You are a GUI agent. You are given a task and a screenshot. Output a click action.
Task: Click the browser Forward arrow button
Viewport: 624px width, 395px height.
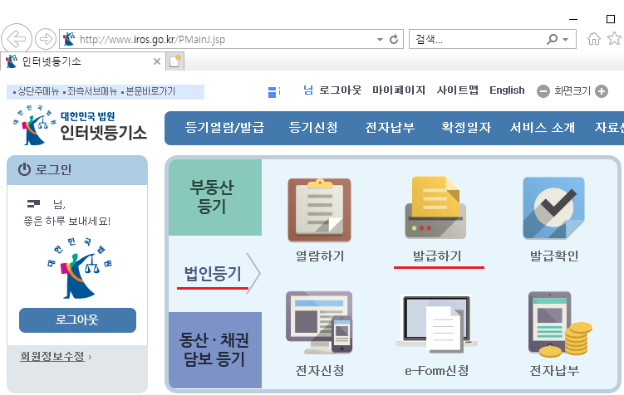[x=46, y=39]
